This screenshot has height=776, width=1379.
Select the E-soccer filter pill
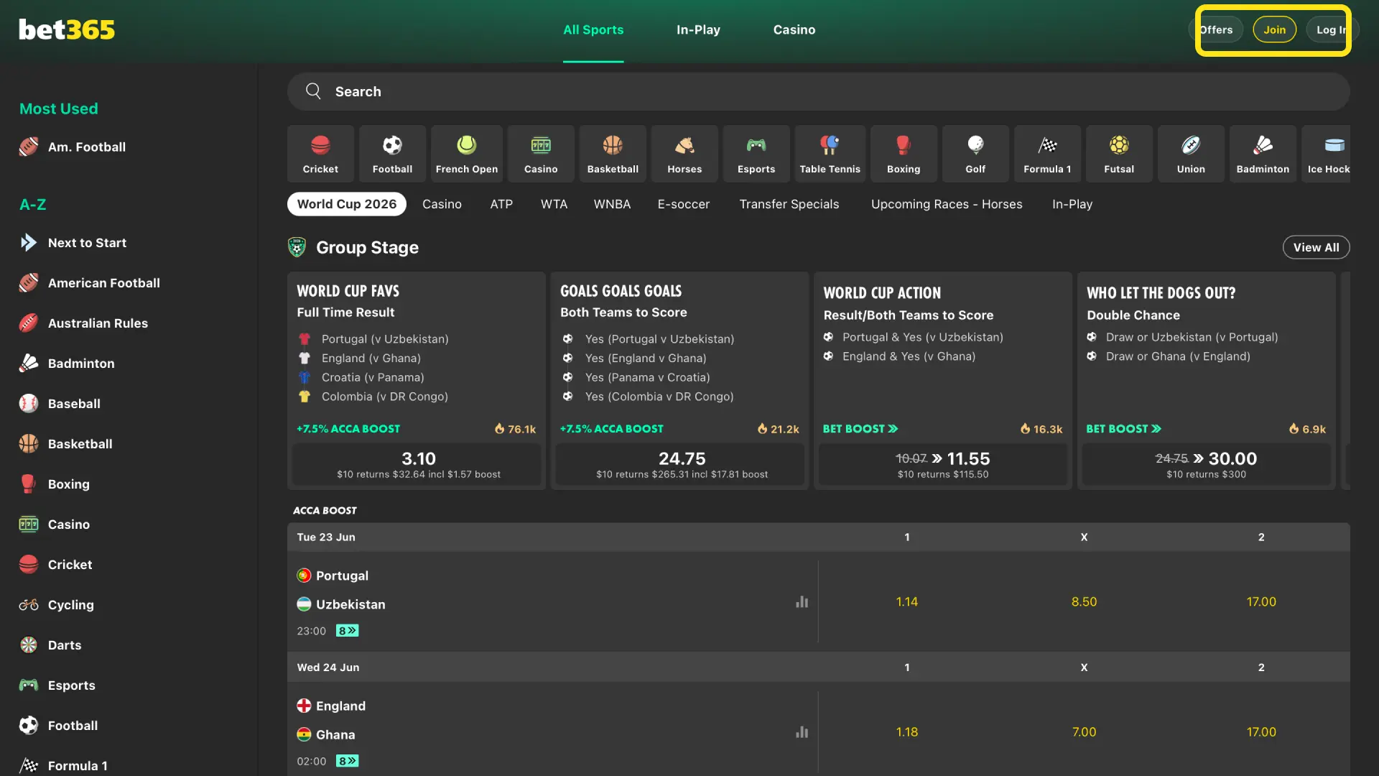tap(684, 204)
